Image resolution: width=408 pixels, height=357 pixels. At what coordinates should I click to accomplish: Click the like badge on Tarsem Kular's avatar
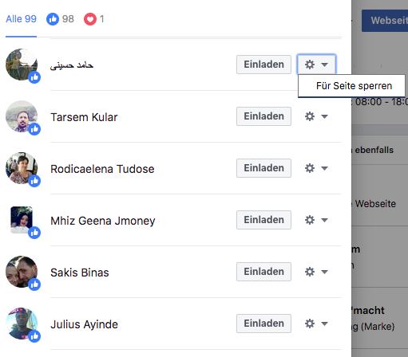pos(34,129)
